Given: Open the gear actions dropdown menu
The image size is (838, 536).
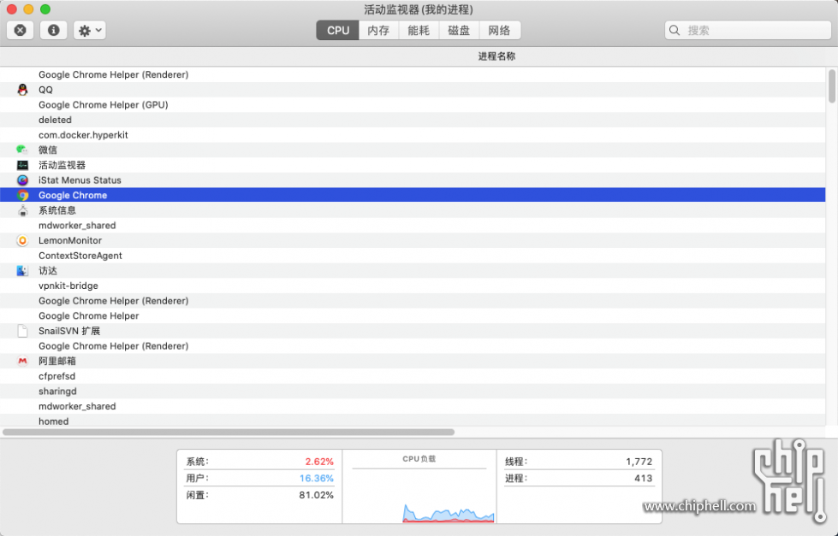Looking at the screenshot, I should point(90,31).
